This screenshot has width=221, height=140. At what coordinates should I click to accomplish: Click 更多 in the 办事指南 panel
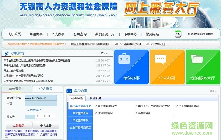(x=104, y=53)
